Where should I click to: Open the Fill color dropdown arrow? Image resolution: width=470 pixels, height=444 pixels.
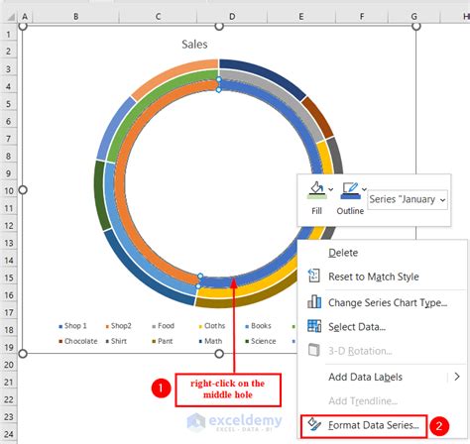(331, 189)
